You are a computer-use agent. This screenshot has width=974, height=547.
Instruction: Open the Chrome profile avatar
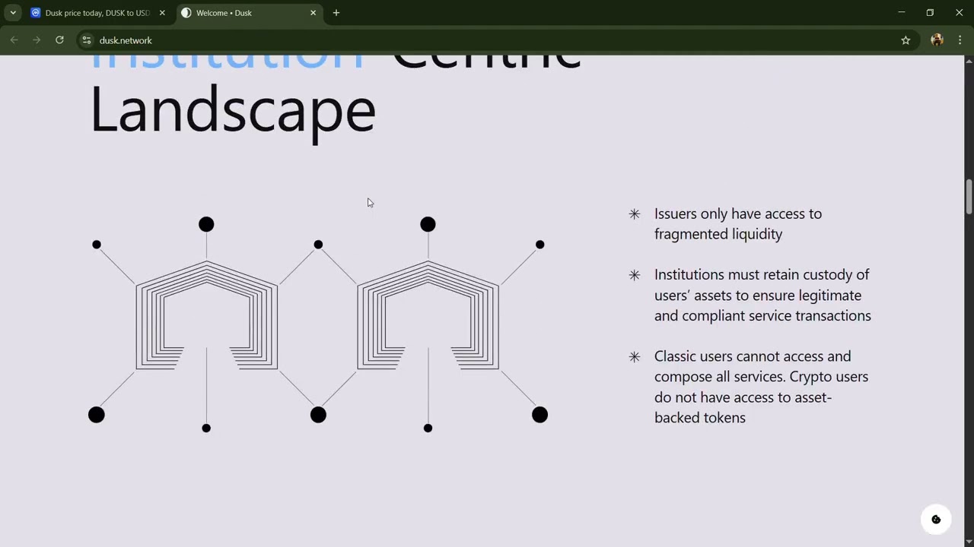pyautogui.click(x=937, y=40)
